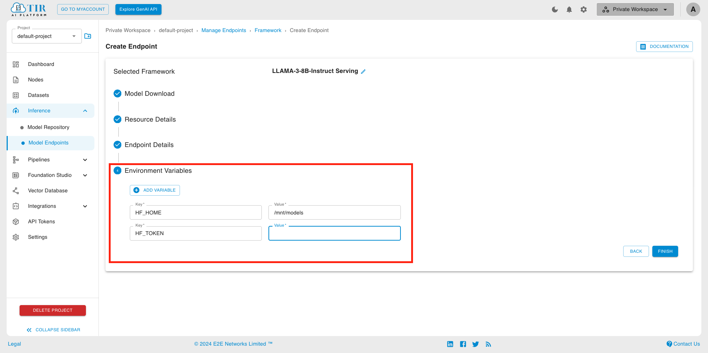Open the Twitter footer icon
The image size is (708, 353).
[x=476, y=344]
